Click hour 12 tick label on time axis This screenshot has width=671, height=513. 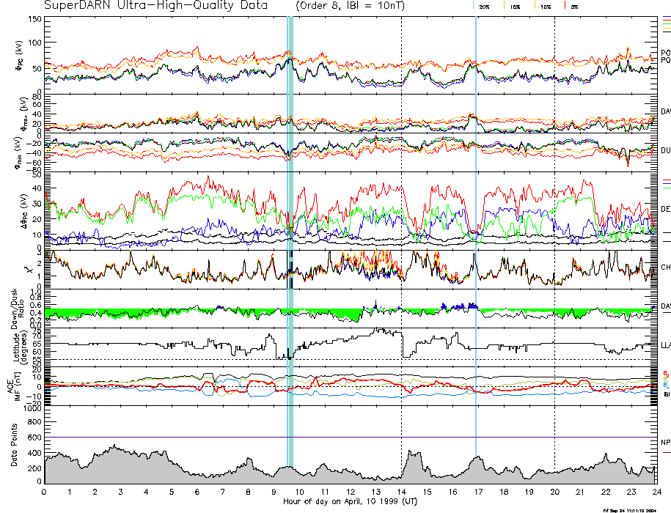350,492
